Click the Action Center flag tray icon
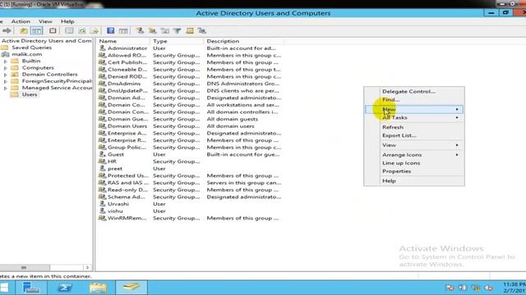Image resolution: width=526 pixels, height=295 pixels. (450, 288)
